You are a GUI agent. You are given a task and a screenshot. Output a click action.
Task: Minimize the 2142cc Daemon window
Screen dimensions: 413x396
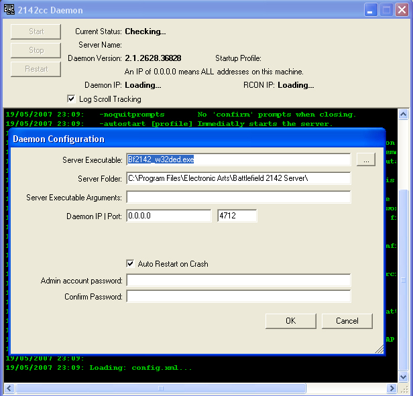371,10
